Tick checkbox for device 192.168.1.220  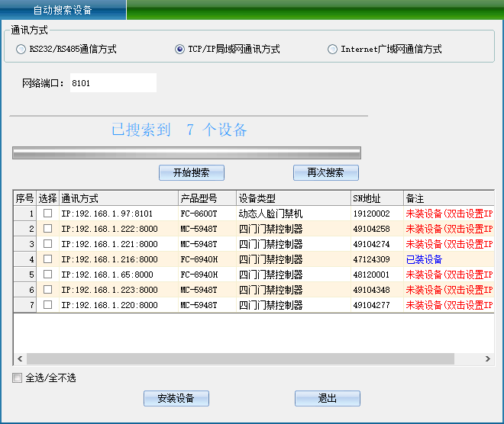(x=47, y=305)
